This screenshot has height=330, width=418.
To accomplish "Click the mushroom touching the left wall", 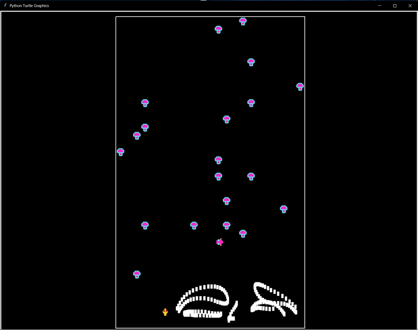I will click(120, 152).
